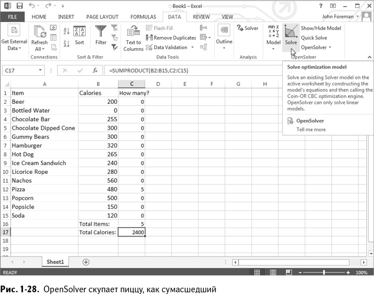
Task: Open What-If Analysis dropdown
Action: pos(205,37)
